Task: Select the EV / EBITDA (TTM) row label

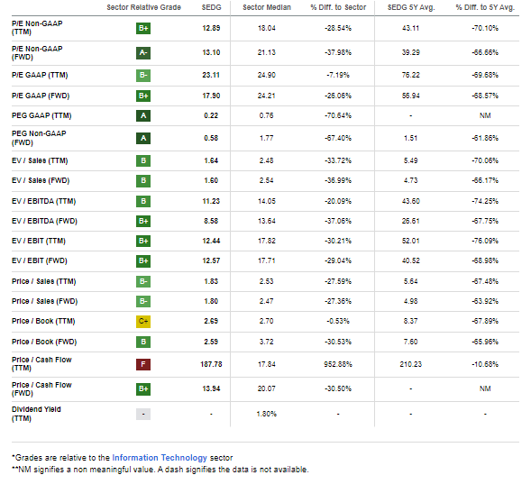Action: tap(43, 201)
